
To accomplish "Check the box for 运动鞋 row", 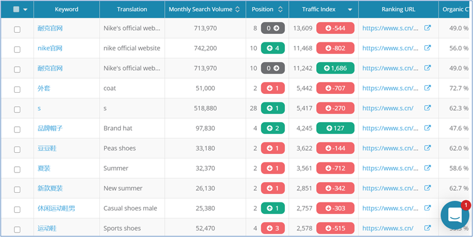I will point(17,230).
